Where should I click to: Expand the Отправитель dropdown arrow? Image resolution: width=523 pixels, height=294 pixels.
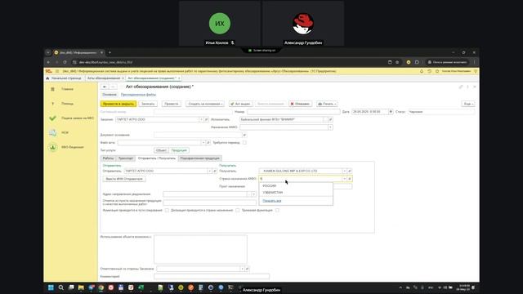(210, 171)
